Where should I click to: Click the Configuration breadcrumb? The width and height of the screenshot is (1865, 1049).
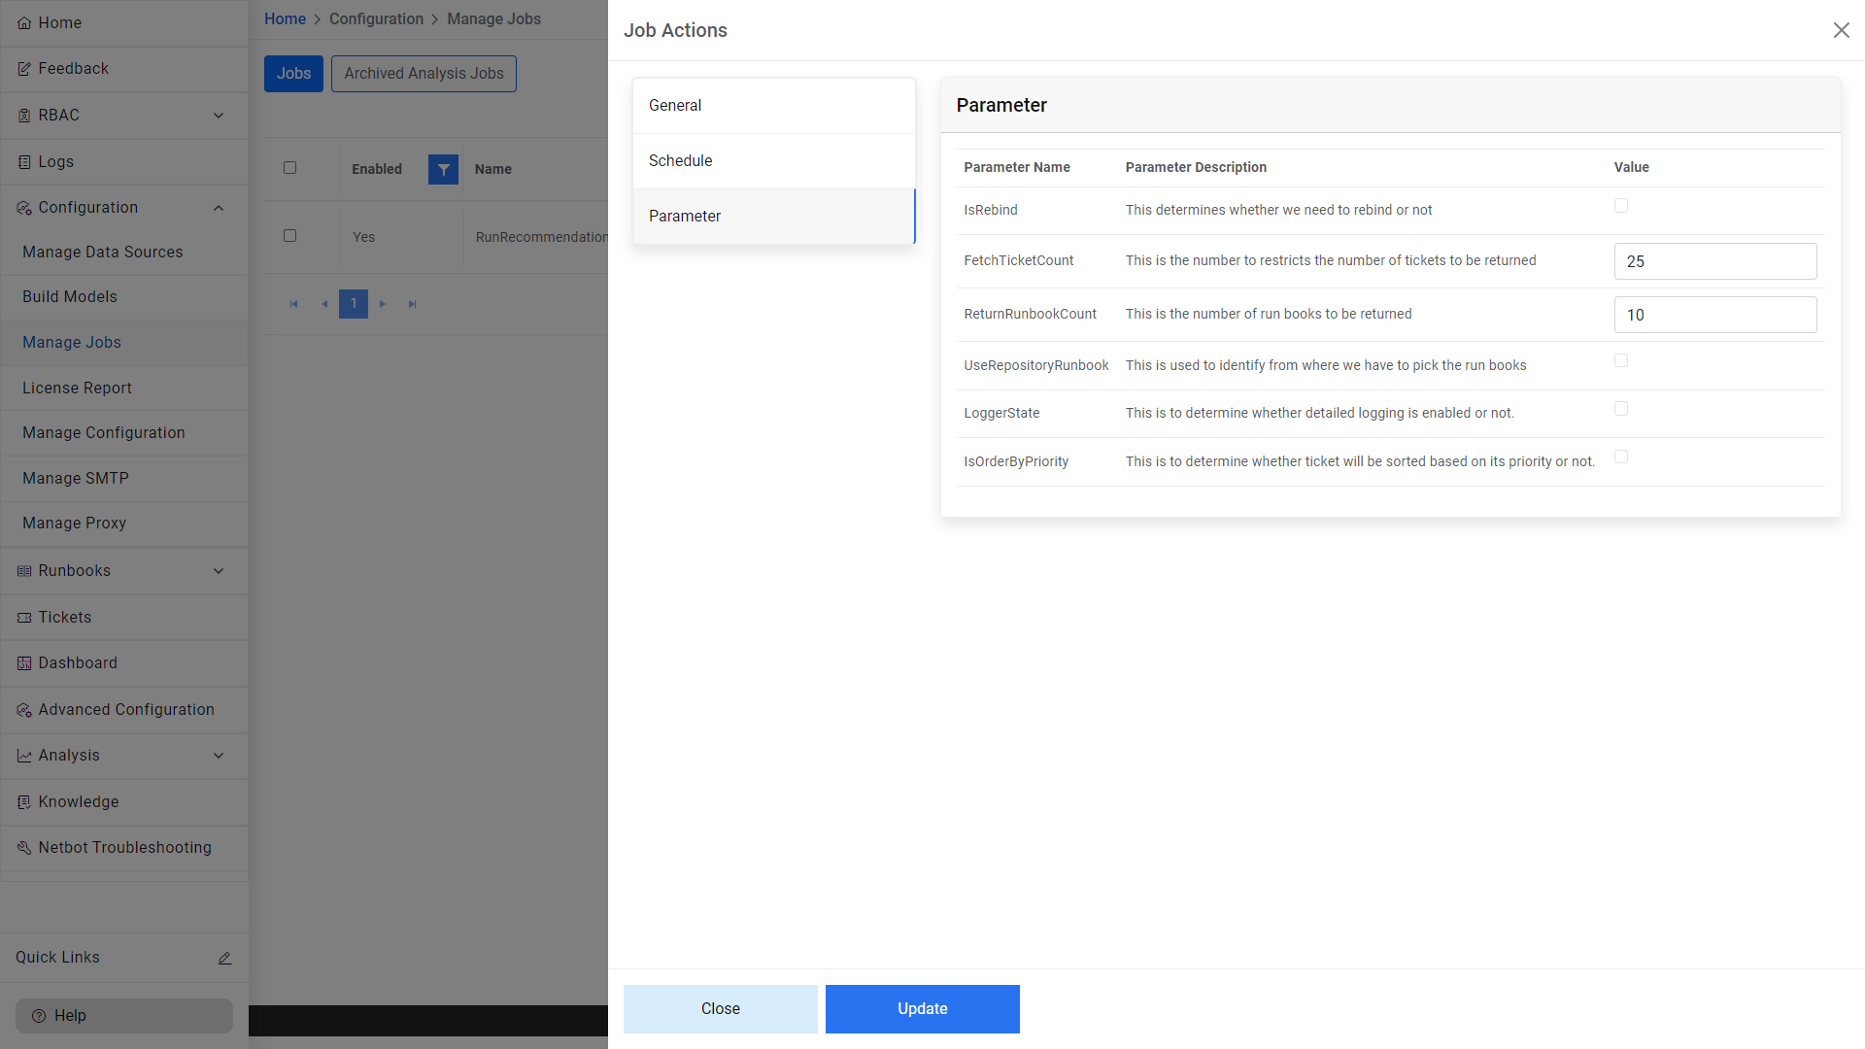[x=376, y=19]
